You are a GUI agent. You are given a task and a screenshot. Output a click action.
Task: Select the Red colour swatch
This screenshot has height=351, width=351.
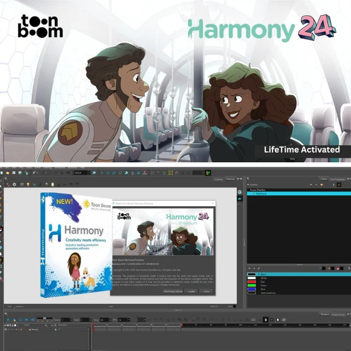coord(299,282)
